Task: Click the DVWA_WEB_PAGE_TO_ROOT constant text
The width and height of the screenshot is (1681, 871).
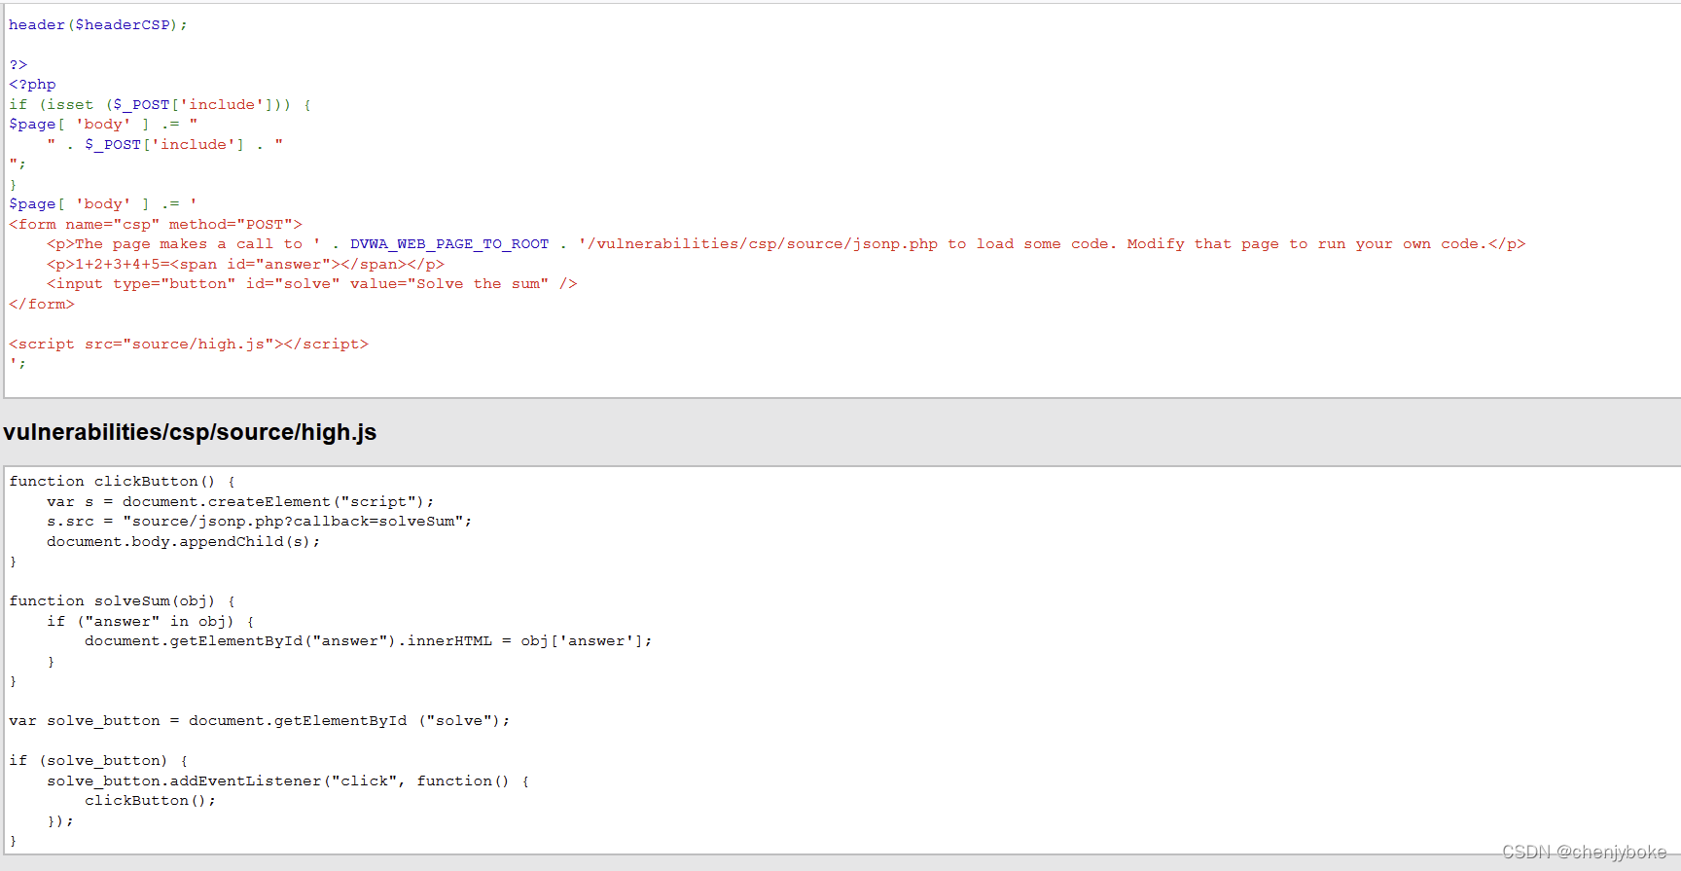Action: (449, 244)
